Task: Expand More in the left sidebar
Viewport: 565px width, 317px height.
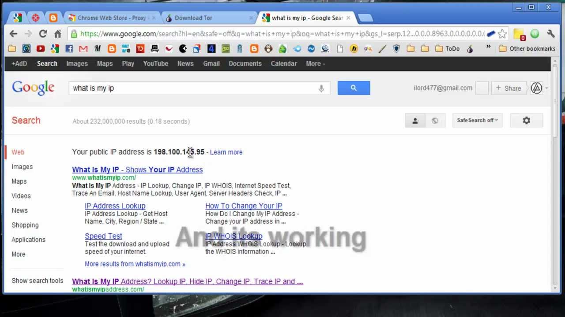Action: pyautogui.click(x=18, y=254)
